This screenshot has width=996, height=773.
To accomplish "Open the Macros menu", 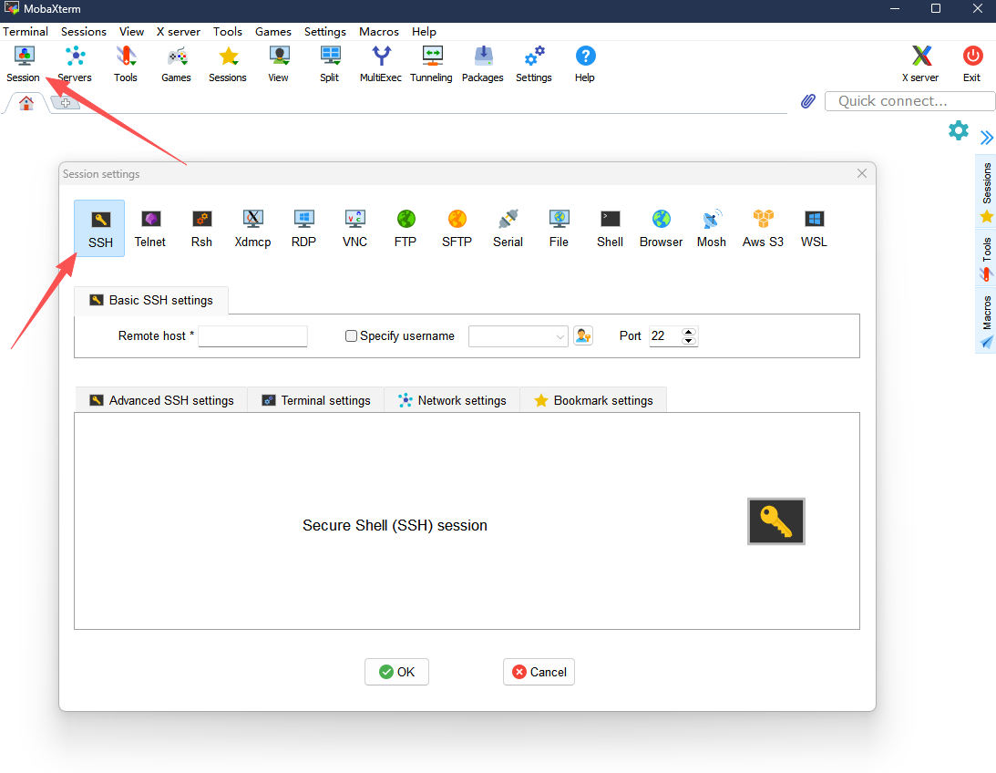I will pos(379,32).
